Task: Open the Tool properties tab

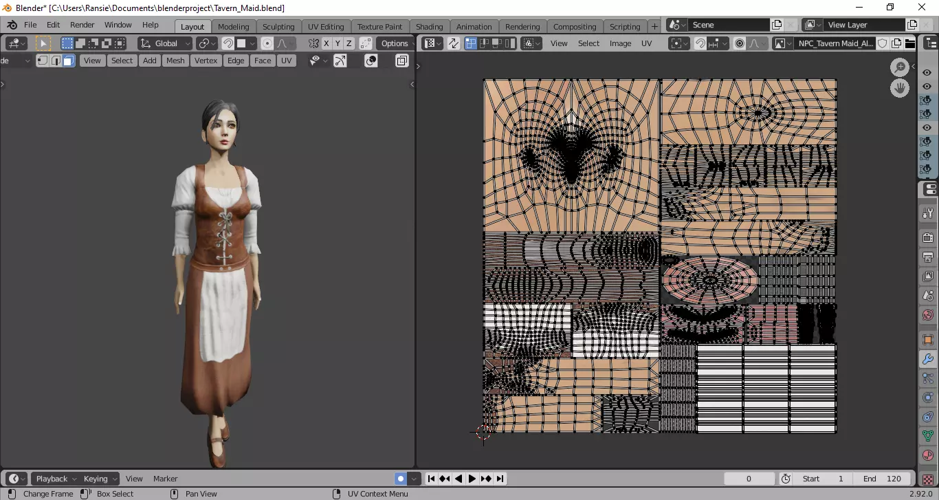Action: coord(927,213)
